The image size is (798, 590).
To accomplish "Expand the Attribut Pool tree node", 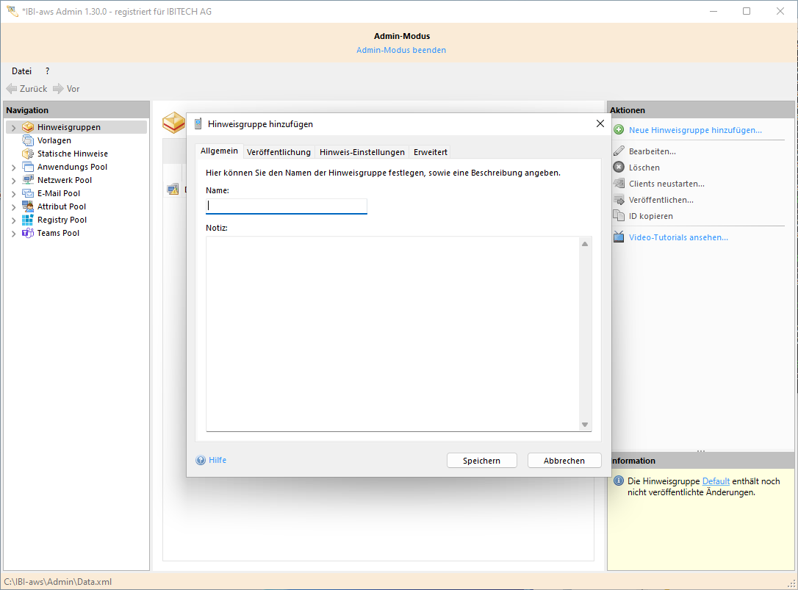I will click(x=13, y=207).
